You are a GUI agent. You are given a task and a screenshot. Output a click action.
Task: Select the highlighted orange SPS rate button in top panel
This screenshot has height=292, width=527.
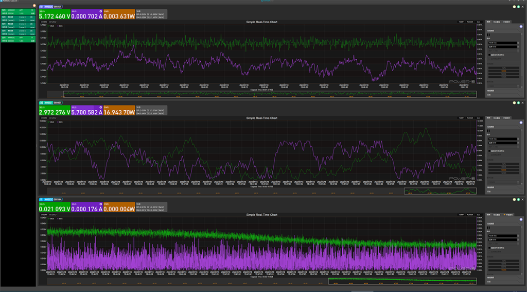(504, 71)
